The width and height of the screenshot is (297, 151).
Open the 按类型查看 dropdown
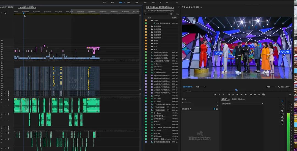pyautogui.click(x=186, y=109)
